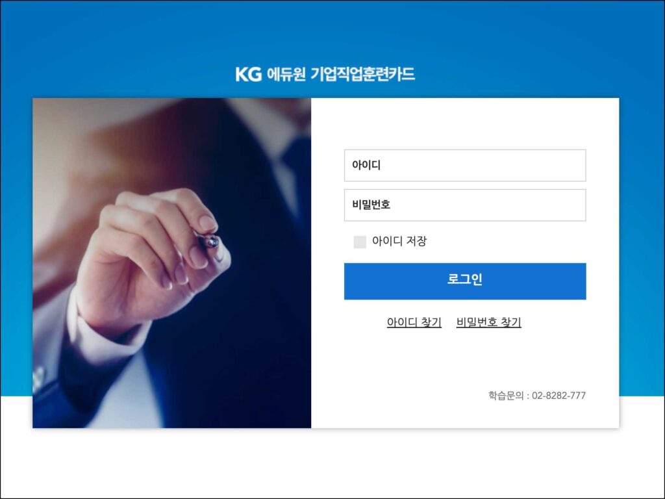The image size is (665, 499).
Task: Open the 아이디 찾기 link
Action: click(x=414, y=322)
